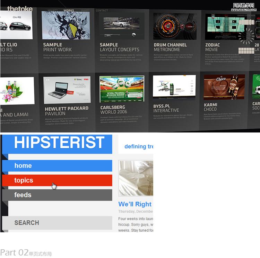
Task: Select the red topics navigation tab
Action: [x=58, y=181]
